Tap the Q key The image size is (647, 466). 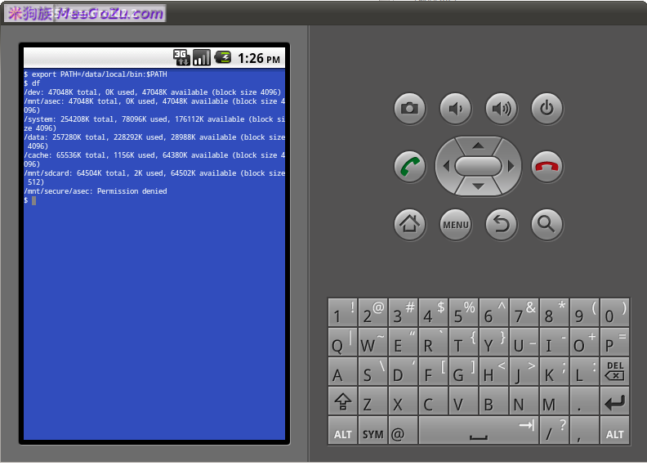click(x=343, y=342)
